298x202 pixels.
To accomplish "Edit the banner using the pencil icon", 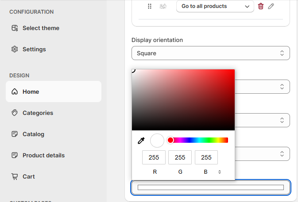I will (271, 6).
